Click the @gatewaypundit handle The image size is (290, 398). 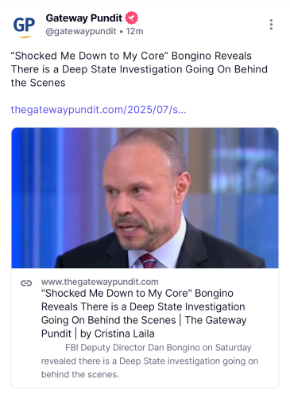pyautogui.click(x=81, y=31)
